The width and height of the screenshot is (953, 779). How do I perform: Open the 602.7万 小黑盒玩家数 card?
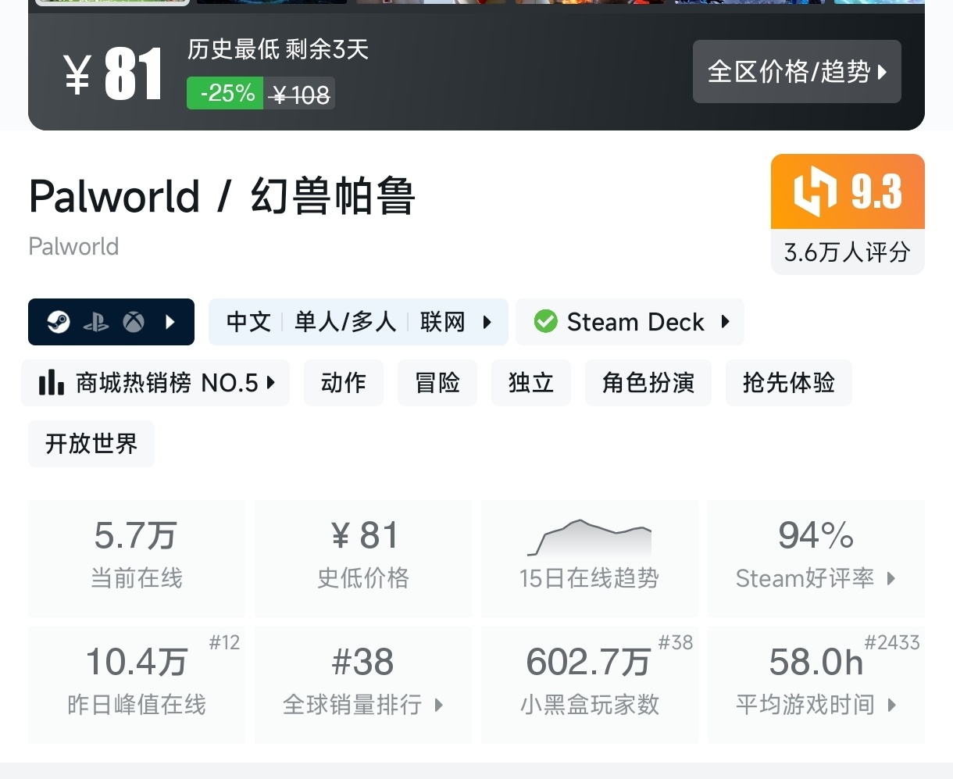590,685
